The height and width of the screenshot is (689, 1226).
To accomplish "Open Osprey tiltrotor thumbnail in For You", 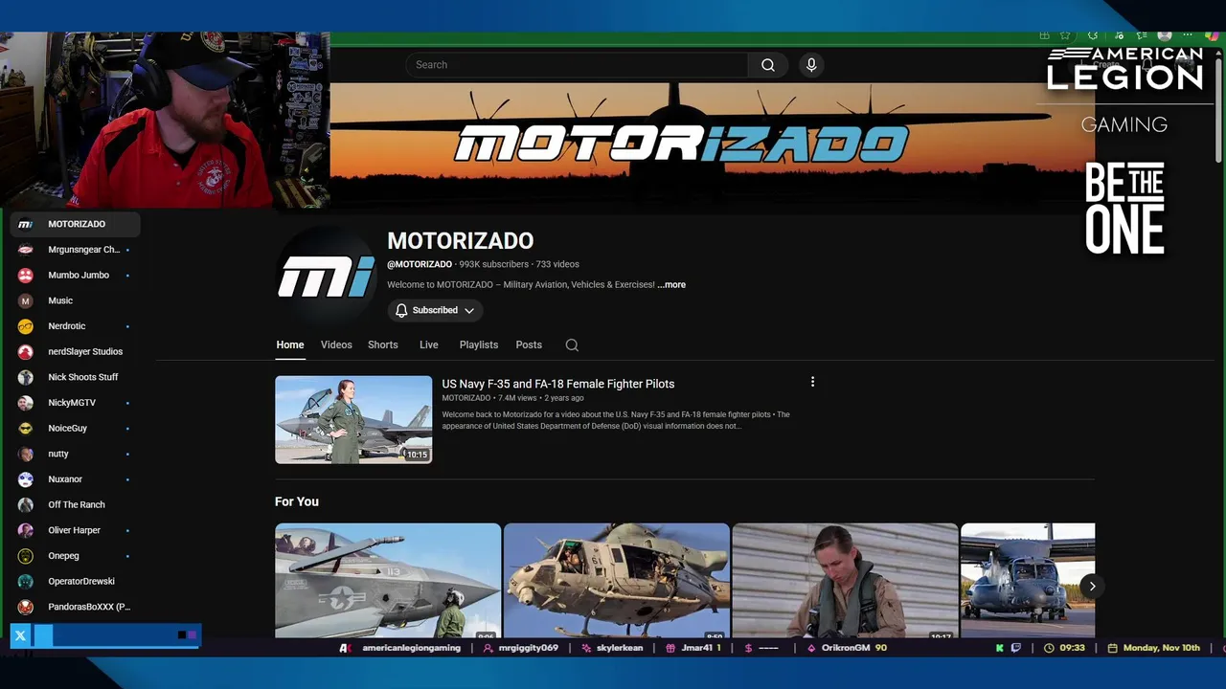I will [x=1028, y=580].
